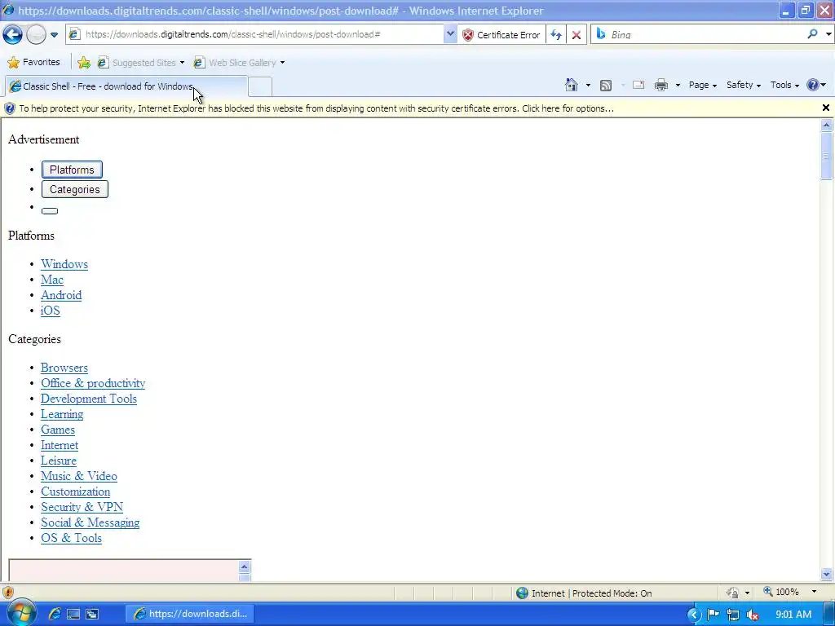Launch Internet Explorer from quick launch
The image size is (835, 626).
pyautogui.click(x=55, y=614)
